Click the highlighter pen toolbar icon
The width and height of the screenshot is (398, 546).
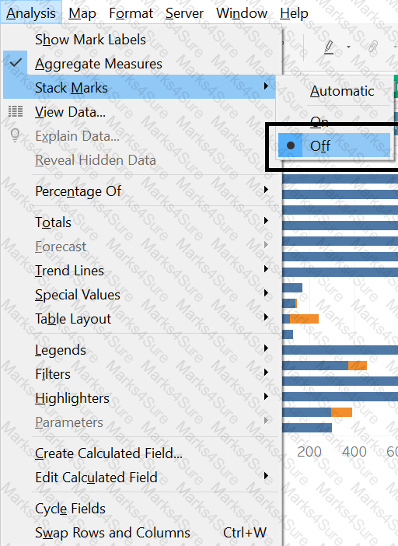point(329,47)
